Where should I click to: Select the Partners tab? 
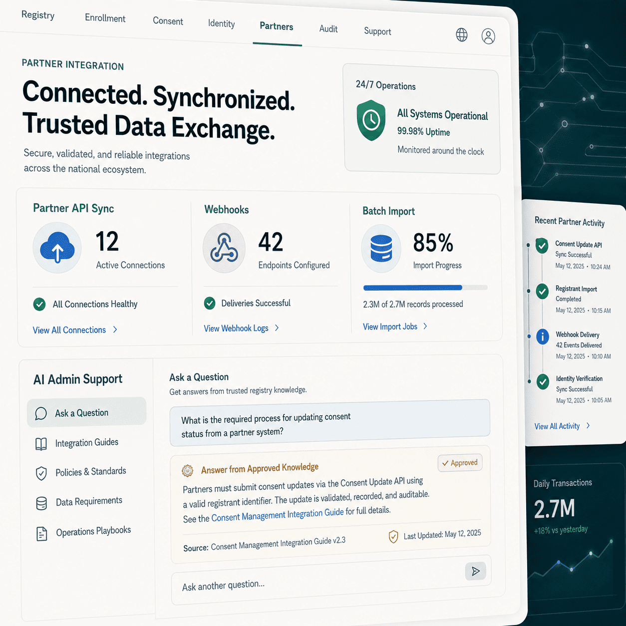coord(277,26)
